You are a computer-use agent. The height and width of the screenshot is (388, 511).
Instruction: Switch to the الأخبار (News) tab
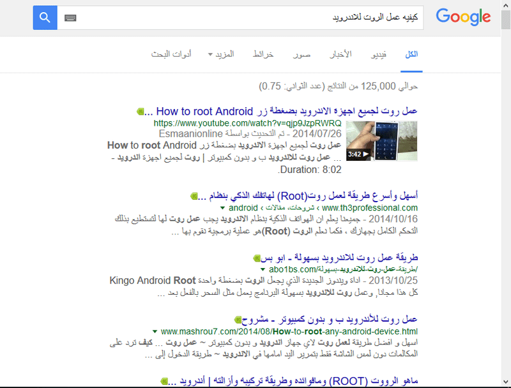tap(340, 54)
